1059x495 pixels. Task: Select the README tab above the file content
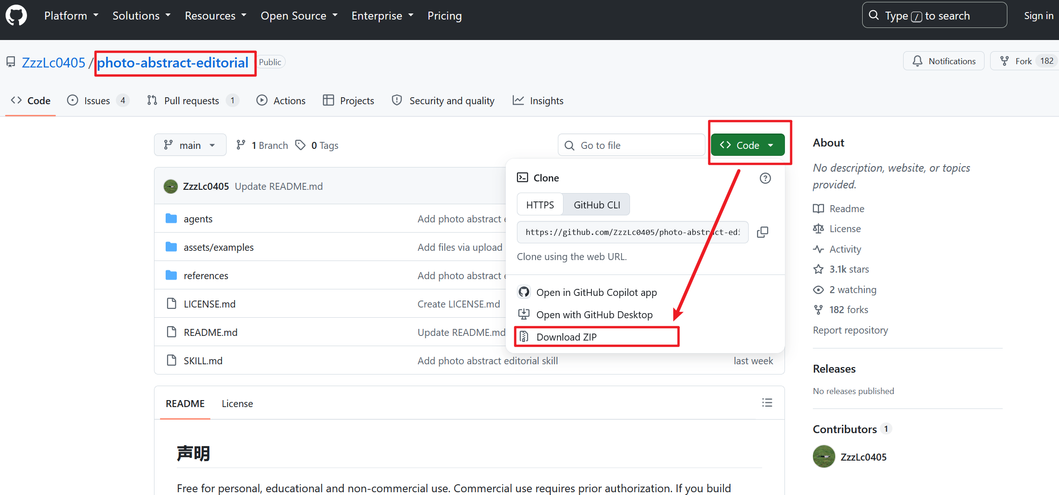click(185, 403)
